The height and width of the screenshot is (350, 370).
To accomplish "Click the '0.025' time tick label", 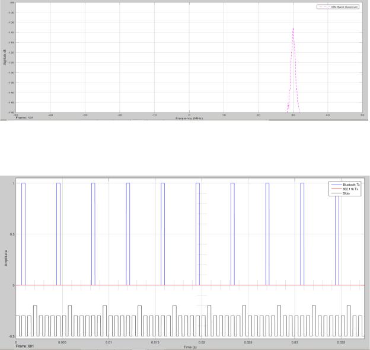I will [x=248, y=342].
